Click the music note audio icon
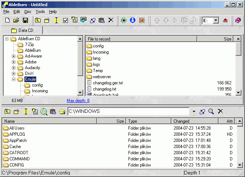This screenshot has width=245, height=177. click(x=193, y=20)
